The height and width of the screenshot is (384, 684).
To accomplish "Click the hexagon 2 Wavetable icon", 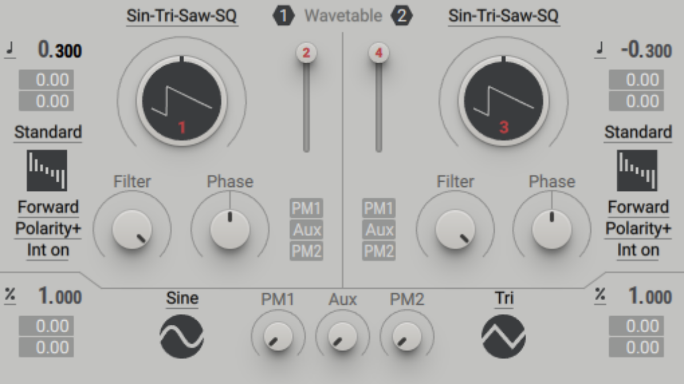I will click(x=401, y=16).
